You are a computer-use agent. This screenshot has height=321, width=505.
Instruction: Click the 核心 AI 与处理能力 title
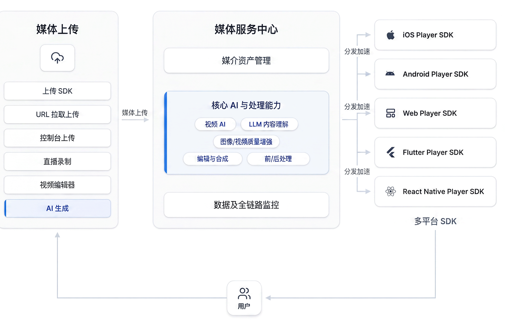[x=246, y=105]
